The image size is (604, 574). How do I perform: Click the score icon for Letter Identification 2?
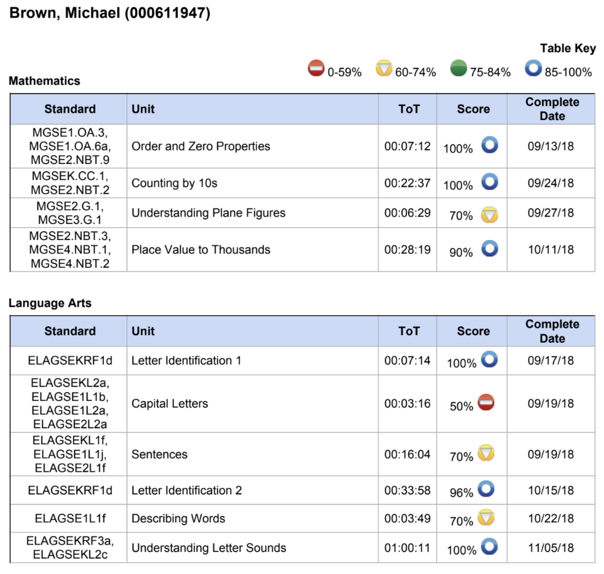click(486, 489)
